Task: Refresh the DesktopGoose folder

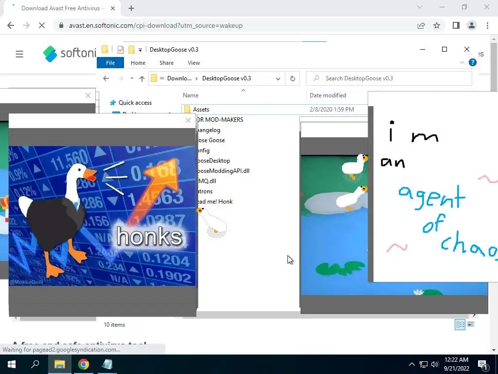Action: tap(292, 78)
